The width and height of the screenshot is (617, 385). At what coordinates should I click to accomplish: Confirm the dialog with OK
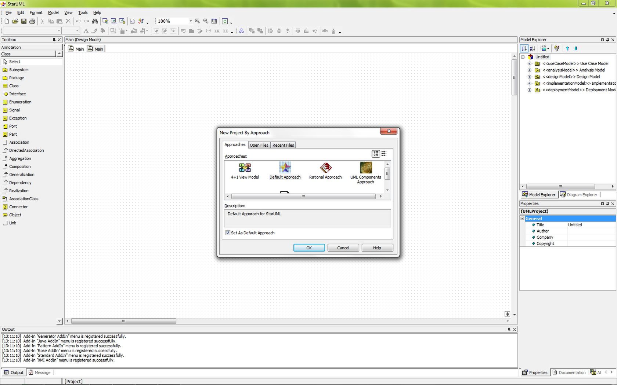coord(309,248)
